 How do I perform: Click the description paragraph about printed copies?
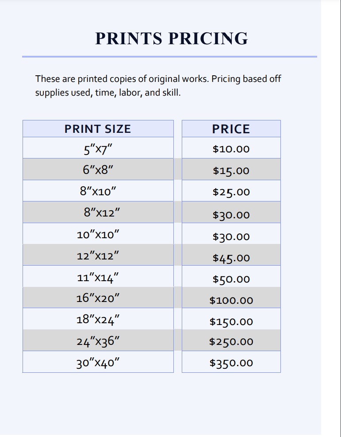[x=158, y=85]
